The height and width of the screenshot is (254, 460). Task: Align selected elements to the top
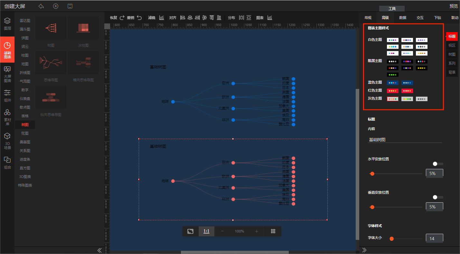(212, 18)
